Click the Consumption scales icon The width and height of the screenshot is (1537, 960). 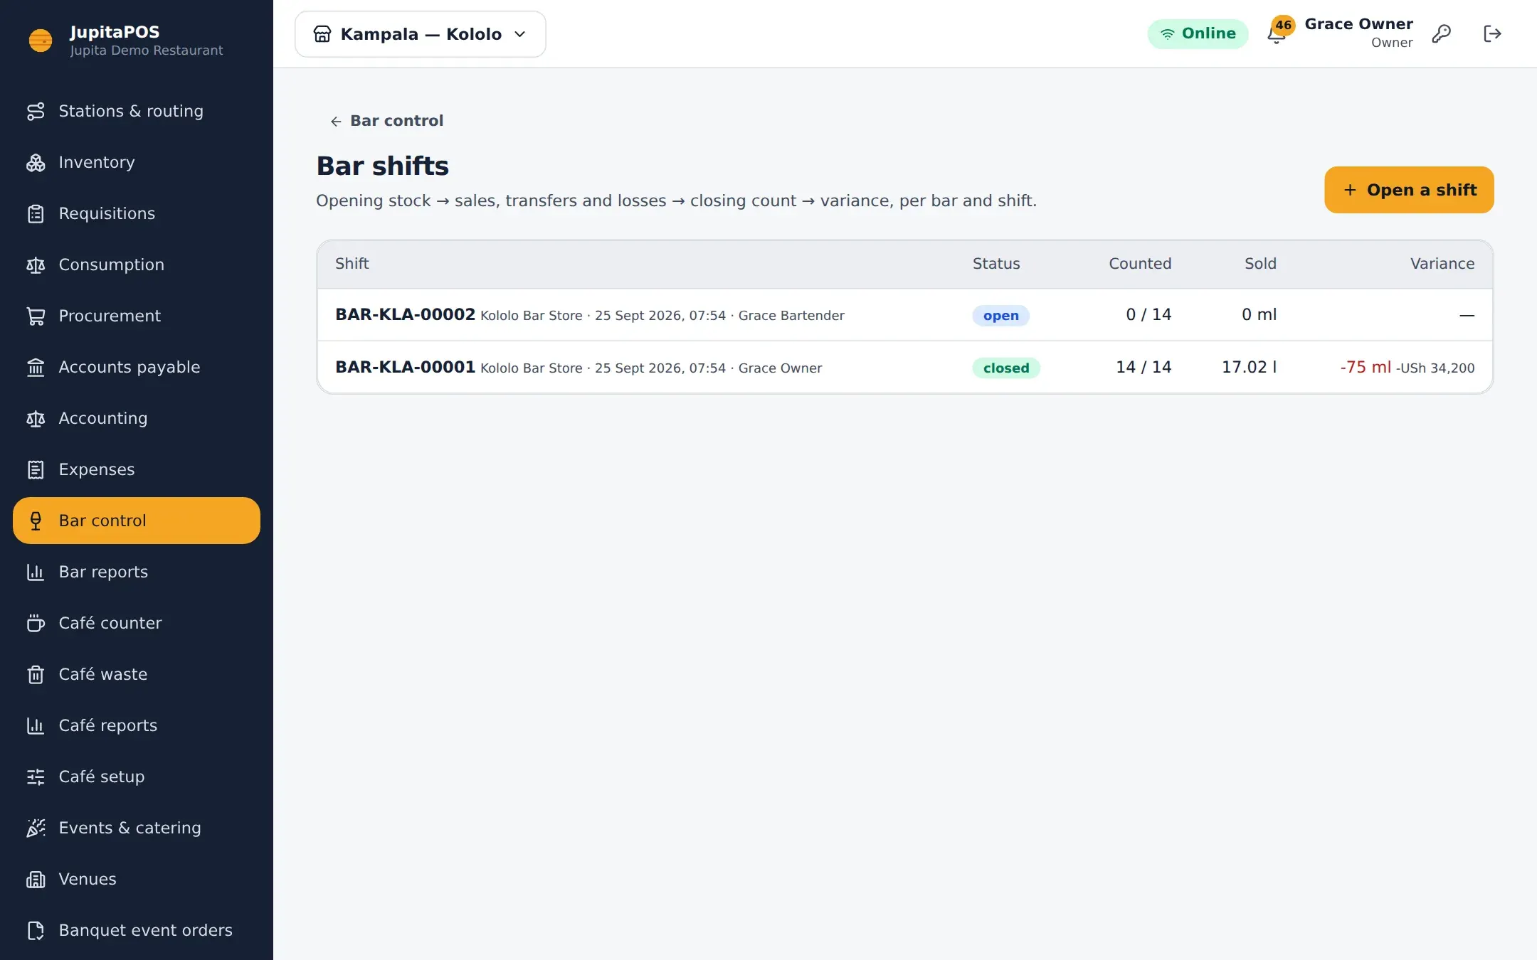pyautogui.click(x=36, y=265)
